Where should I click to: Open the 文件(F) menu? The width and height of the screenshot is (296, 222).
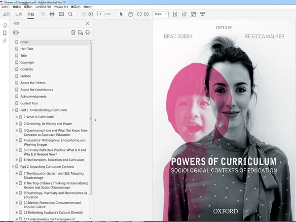5,7
